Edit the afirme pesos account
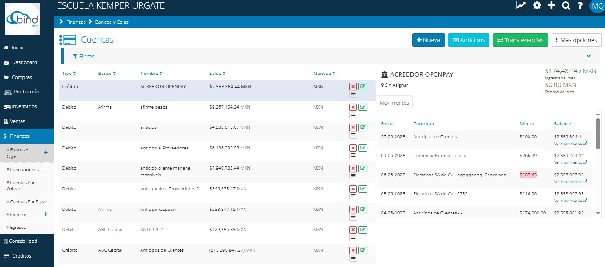The image size is (605, 267). [x=363, y=107]
